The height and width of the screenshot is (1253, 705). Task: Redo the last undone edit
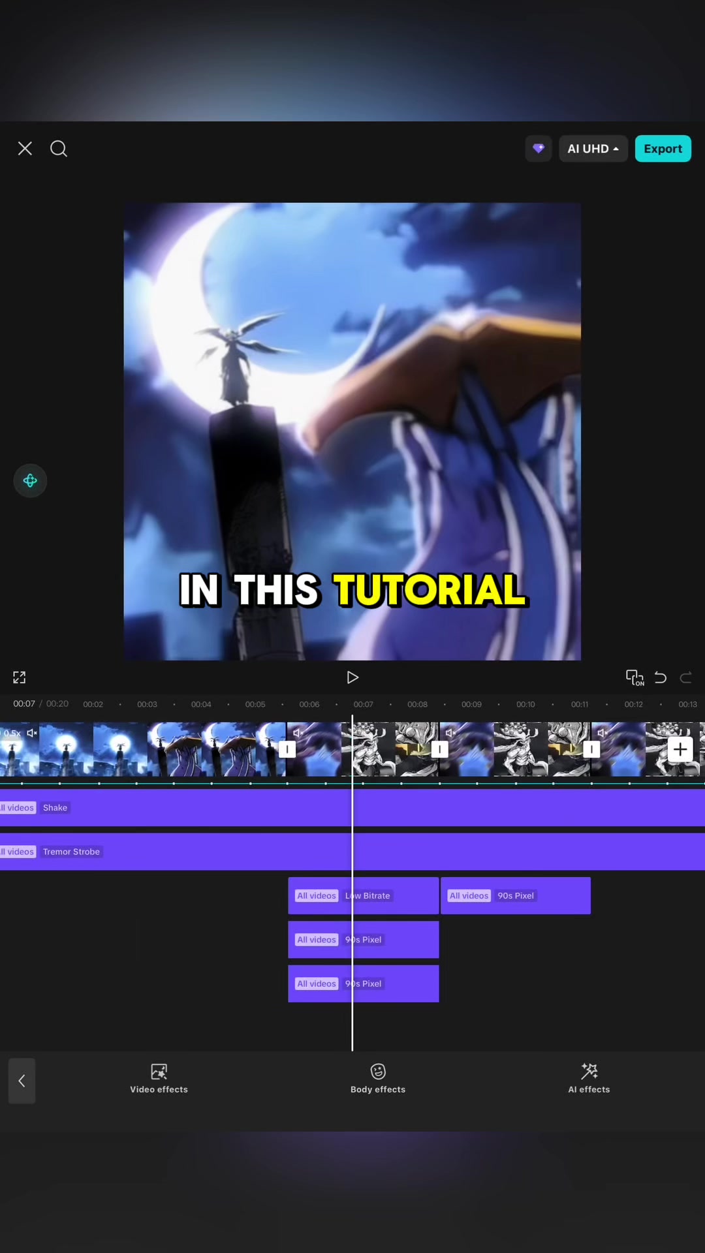pos(685,677)
